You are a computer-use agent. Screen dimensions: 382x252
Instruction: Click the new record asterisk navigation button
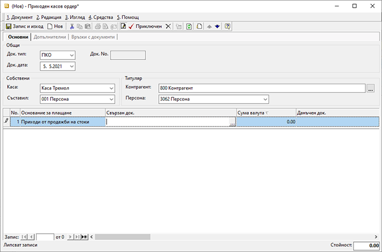85,237
